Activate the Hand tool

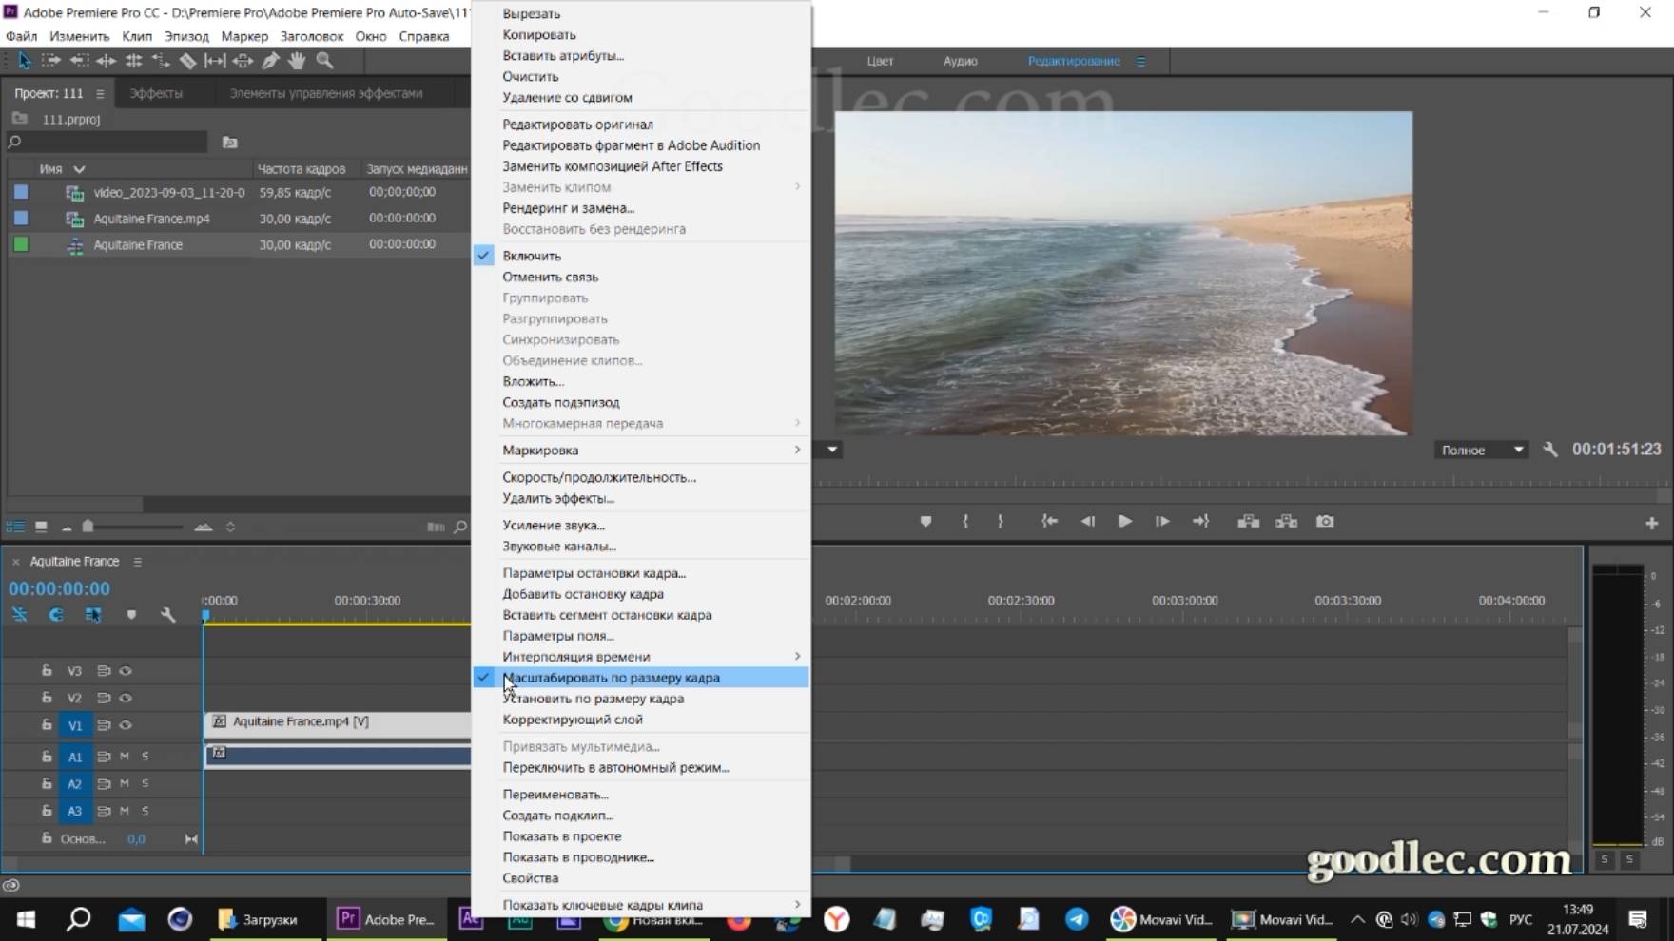pos(296,60)
